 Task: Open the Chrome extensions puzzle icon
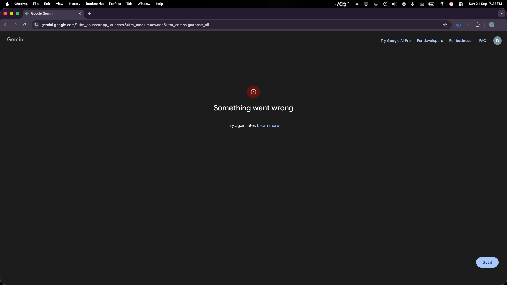[477, 25]
